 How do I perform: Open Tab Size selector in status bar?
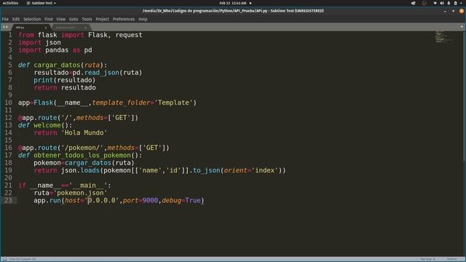coord(427,259)
